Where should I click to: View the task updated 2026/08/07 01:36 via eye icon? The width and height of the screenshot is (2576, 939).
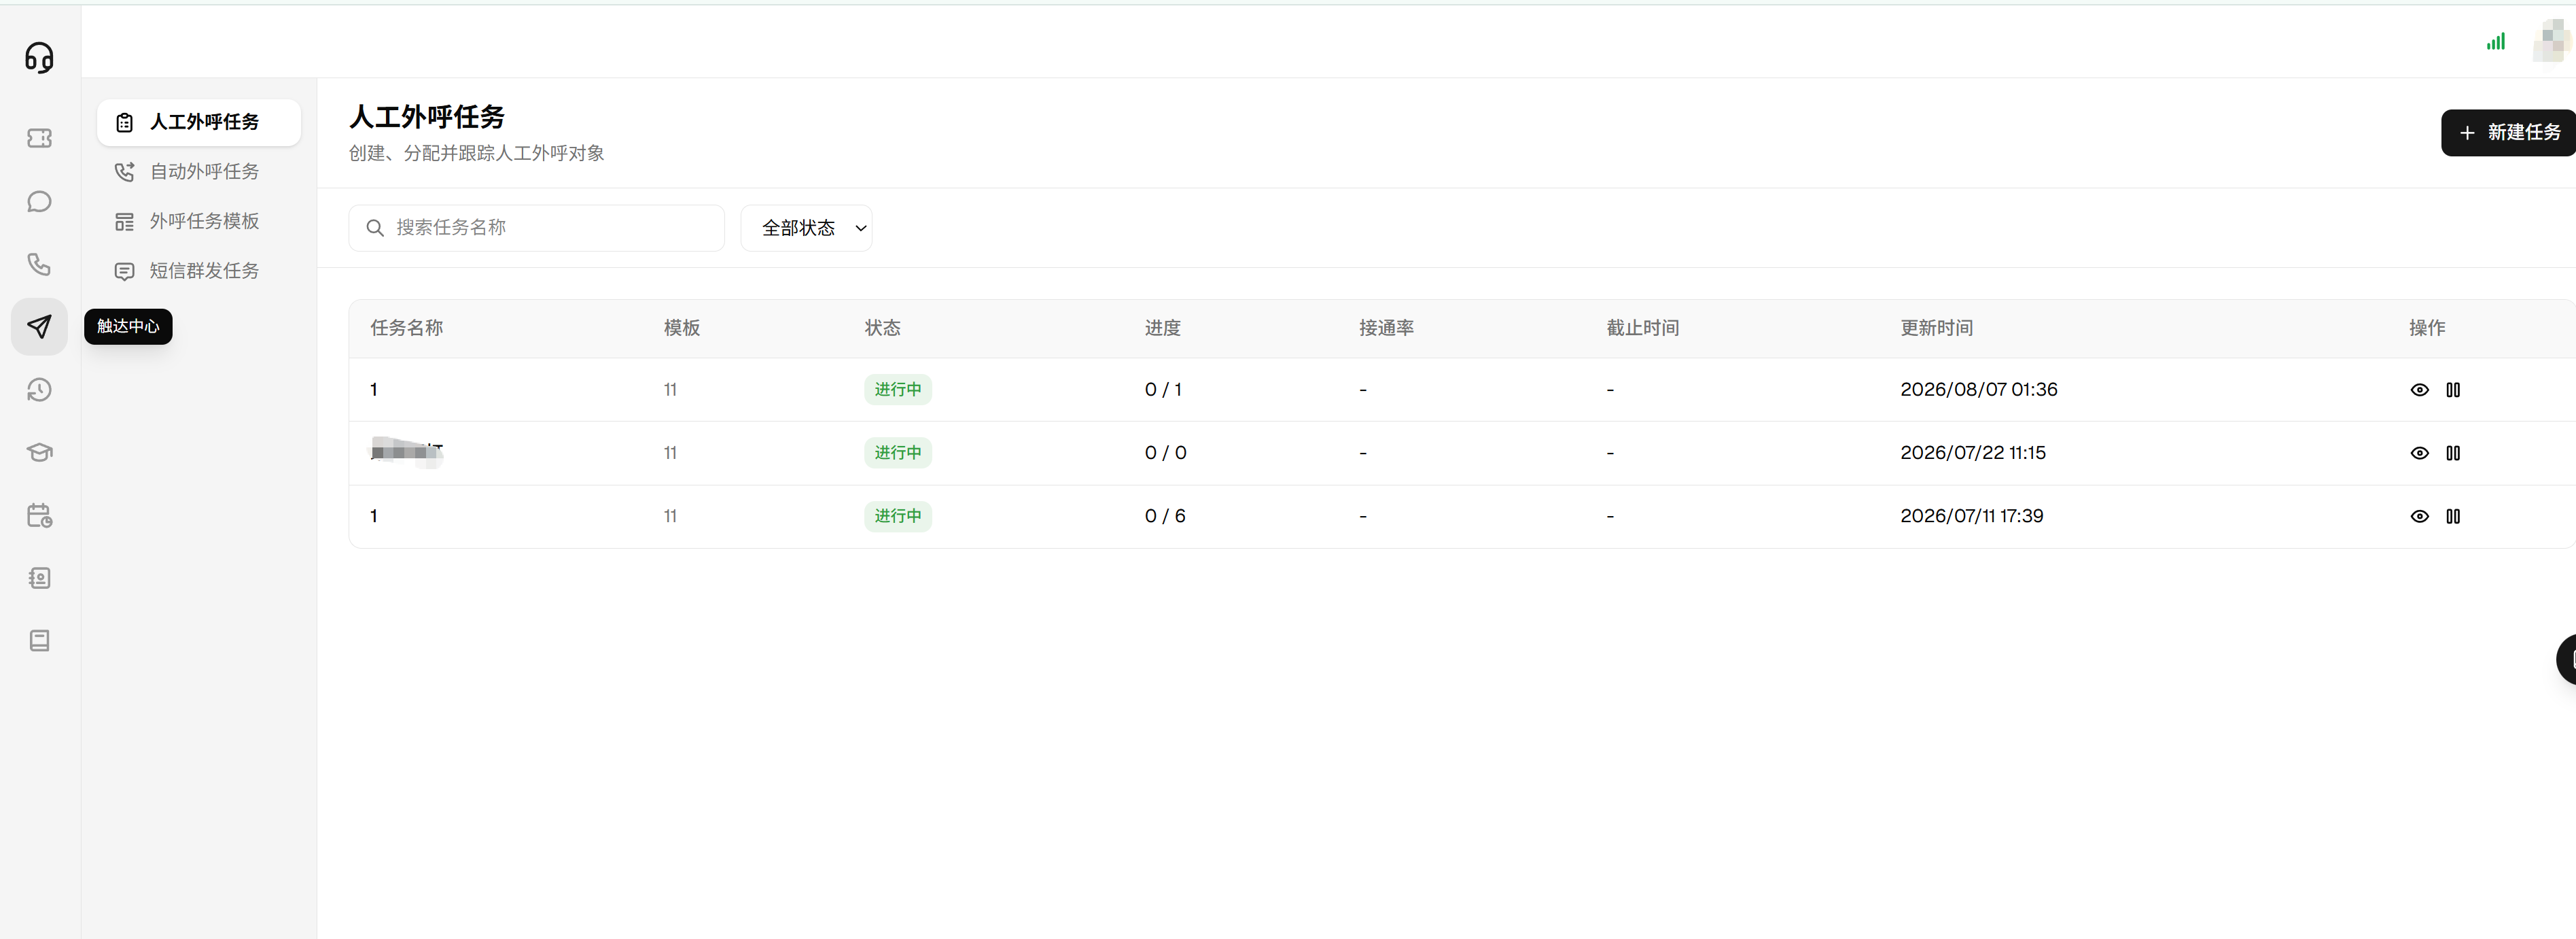tap(2419, 390)
